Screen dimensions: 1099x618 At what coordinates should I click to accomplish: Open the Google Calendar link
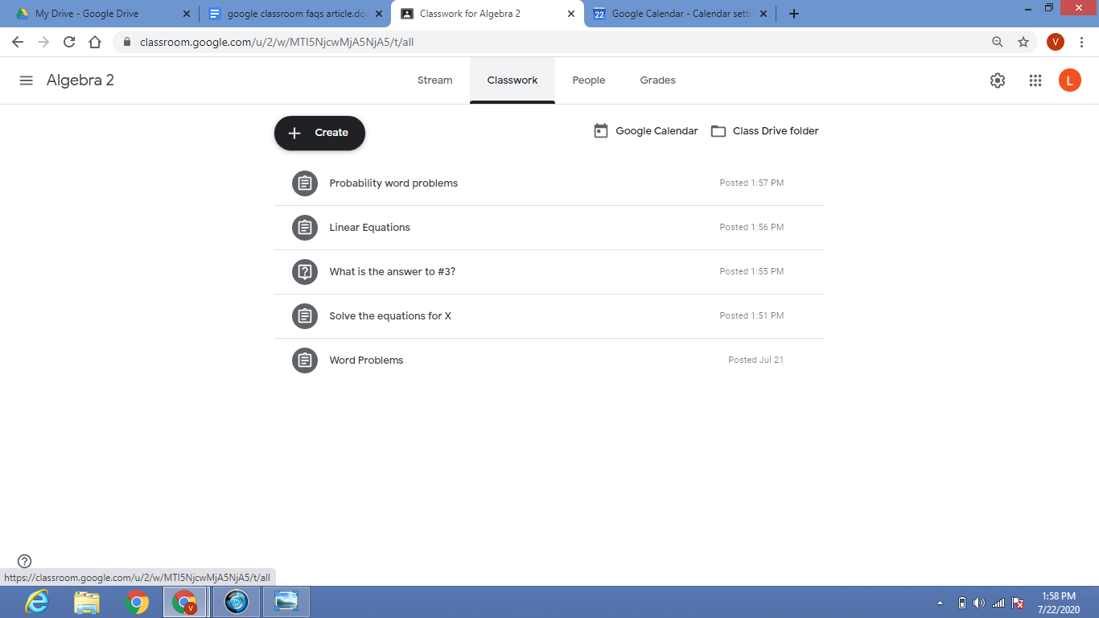tap(646, 131)
